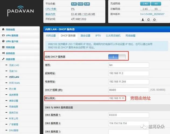Click the 0.05 load average badge
This screenshot has height=134, width=170.
point(74,4)
